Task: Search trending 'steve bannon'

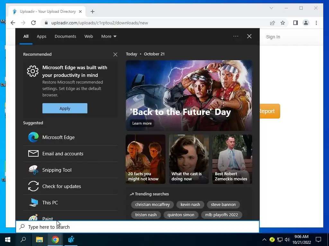Action: [x=223, y=204]
